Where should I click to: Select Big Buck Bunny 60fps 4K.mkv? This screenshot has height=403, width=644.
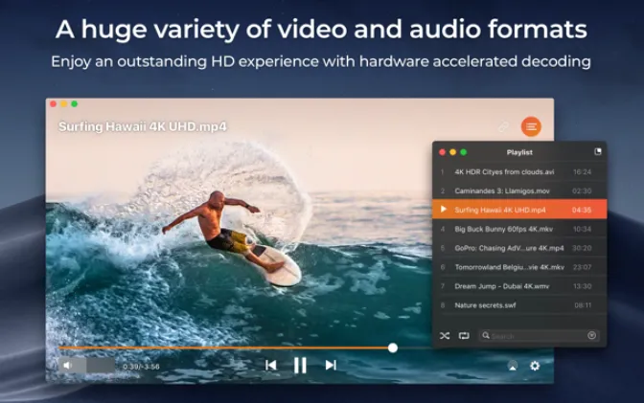pos(519,229)
